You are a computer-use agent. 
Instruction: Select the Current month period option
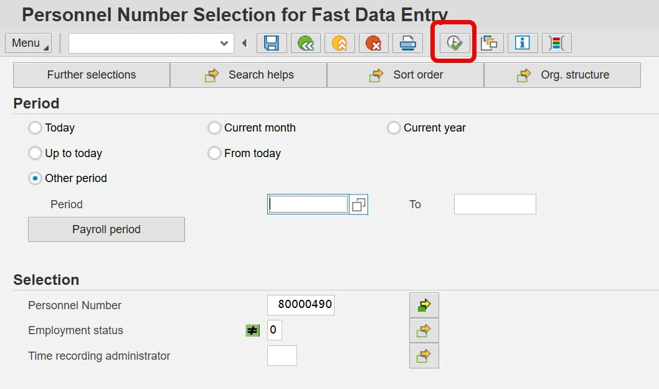214,128
